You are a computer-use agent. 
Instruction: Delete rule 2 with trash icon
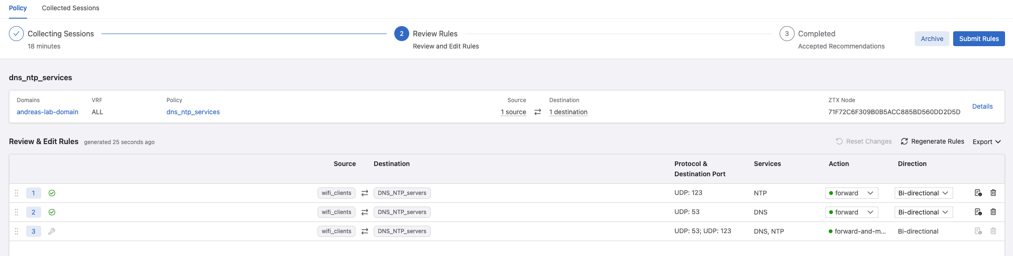tap(993, 212)
